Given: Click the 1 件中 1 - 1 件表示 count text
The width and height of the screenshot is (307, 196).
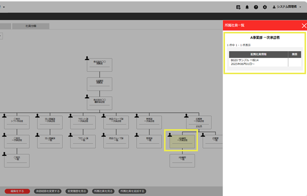Looking at the screenshot, I should coord(239,45).
